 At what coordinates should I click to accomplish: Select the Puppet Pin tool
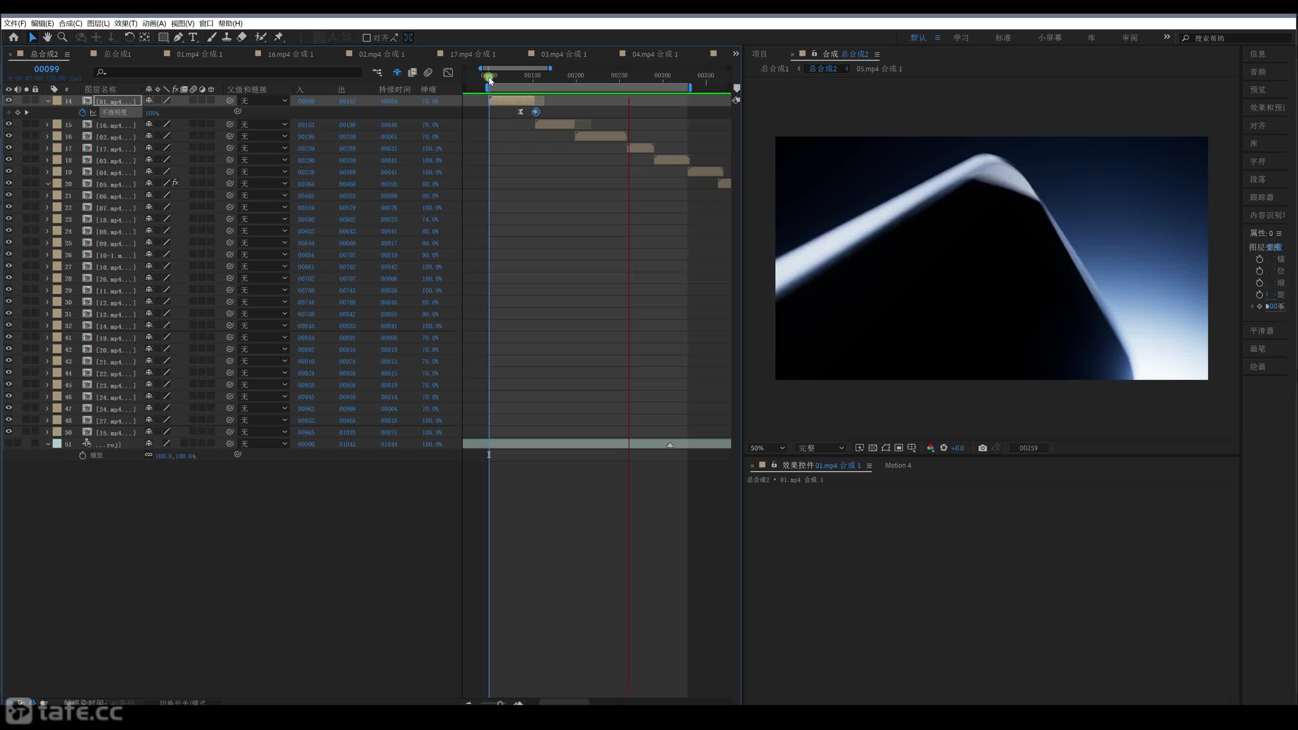click(278, 37)
